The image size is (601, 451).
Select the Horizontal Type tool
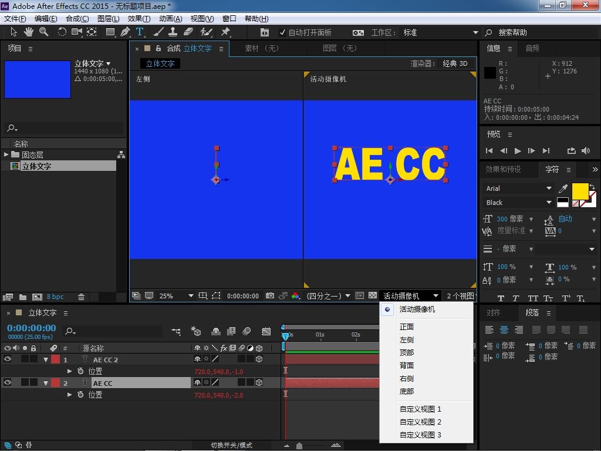pyautogui.click(x=140, y=32)
